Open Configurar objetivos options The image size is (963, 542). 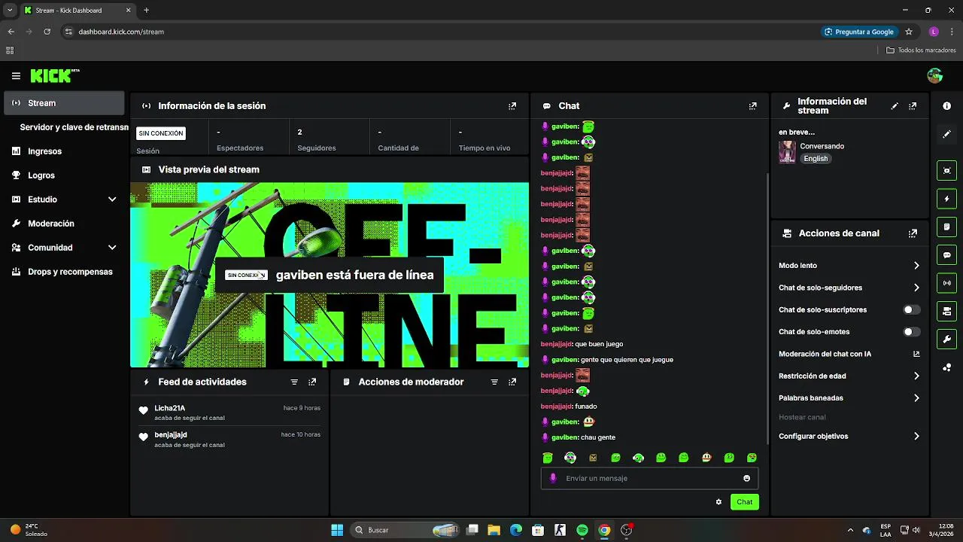[849, 436]
